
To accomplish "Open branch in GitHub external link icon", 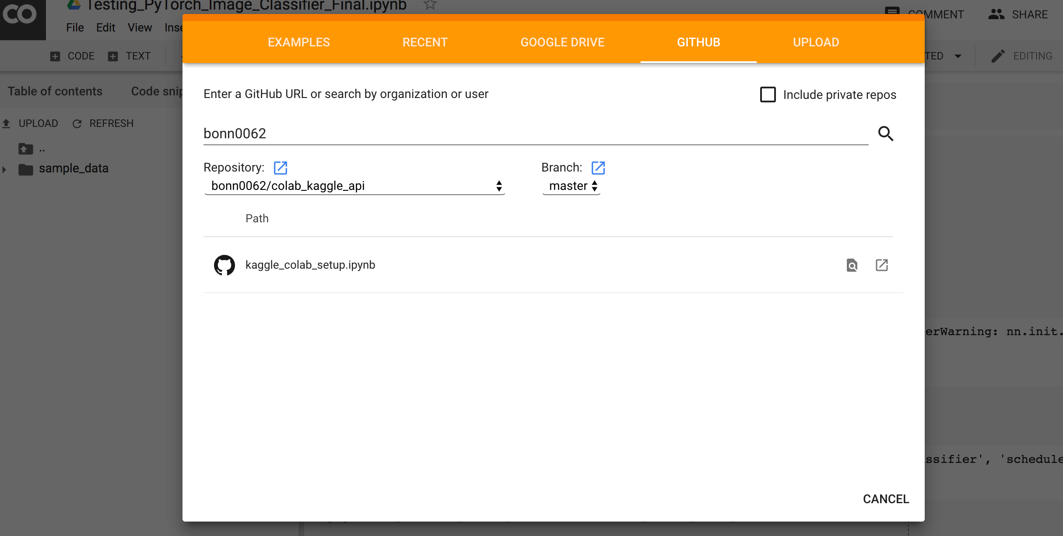I will pyautogui.click(x=598, y=168).
